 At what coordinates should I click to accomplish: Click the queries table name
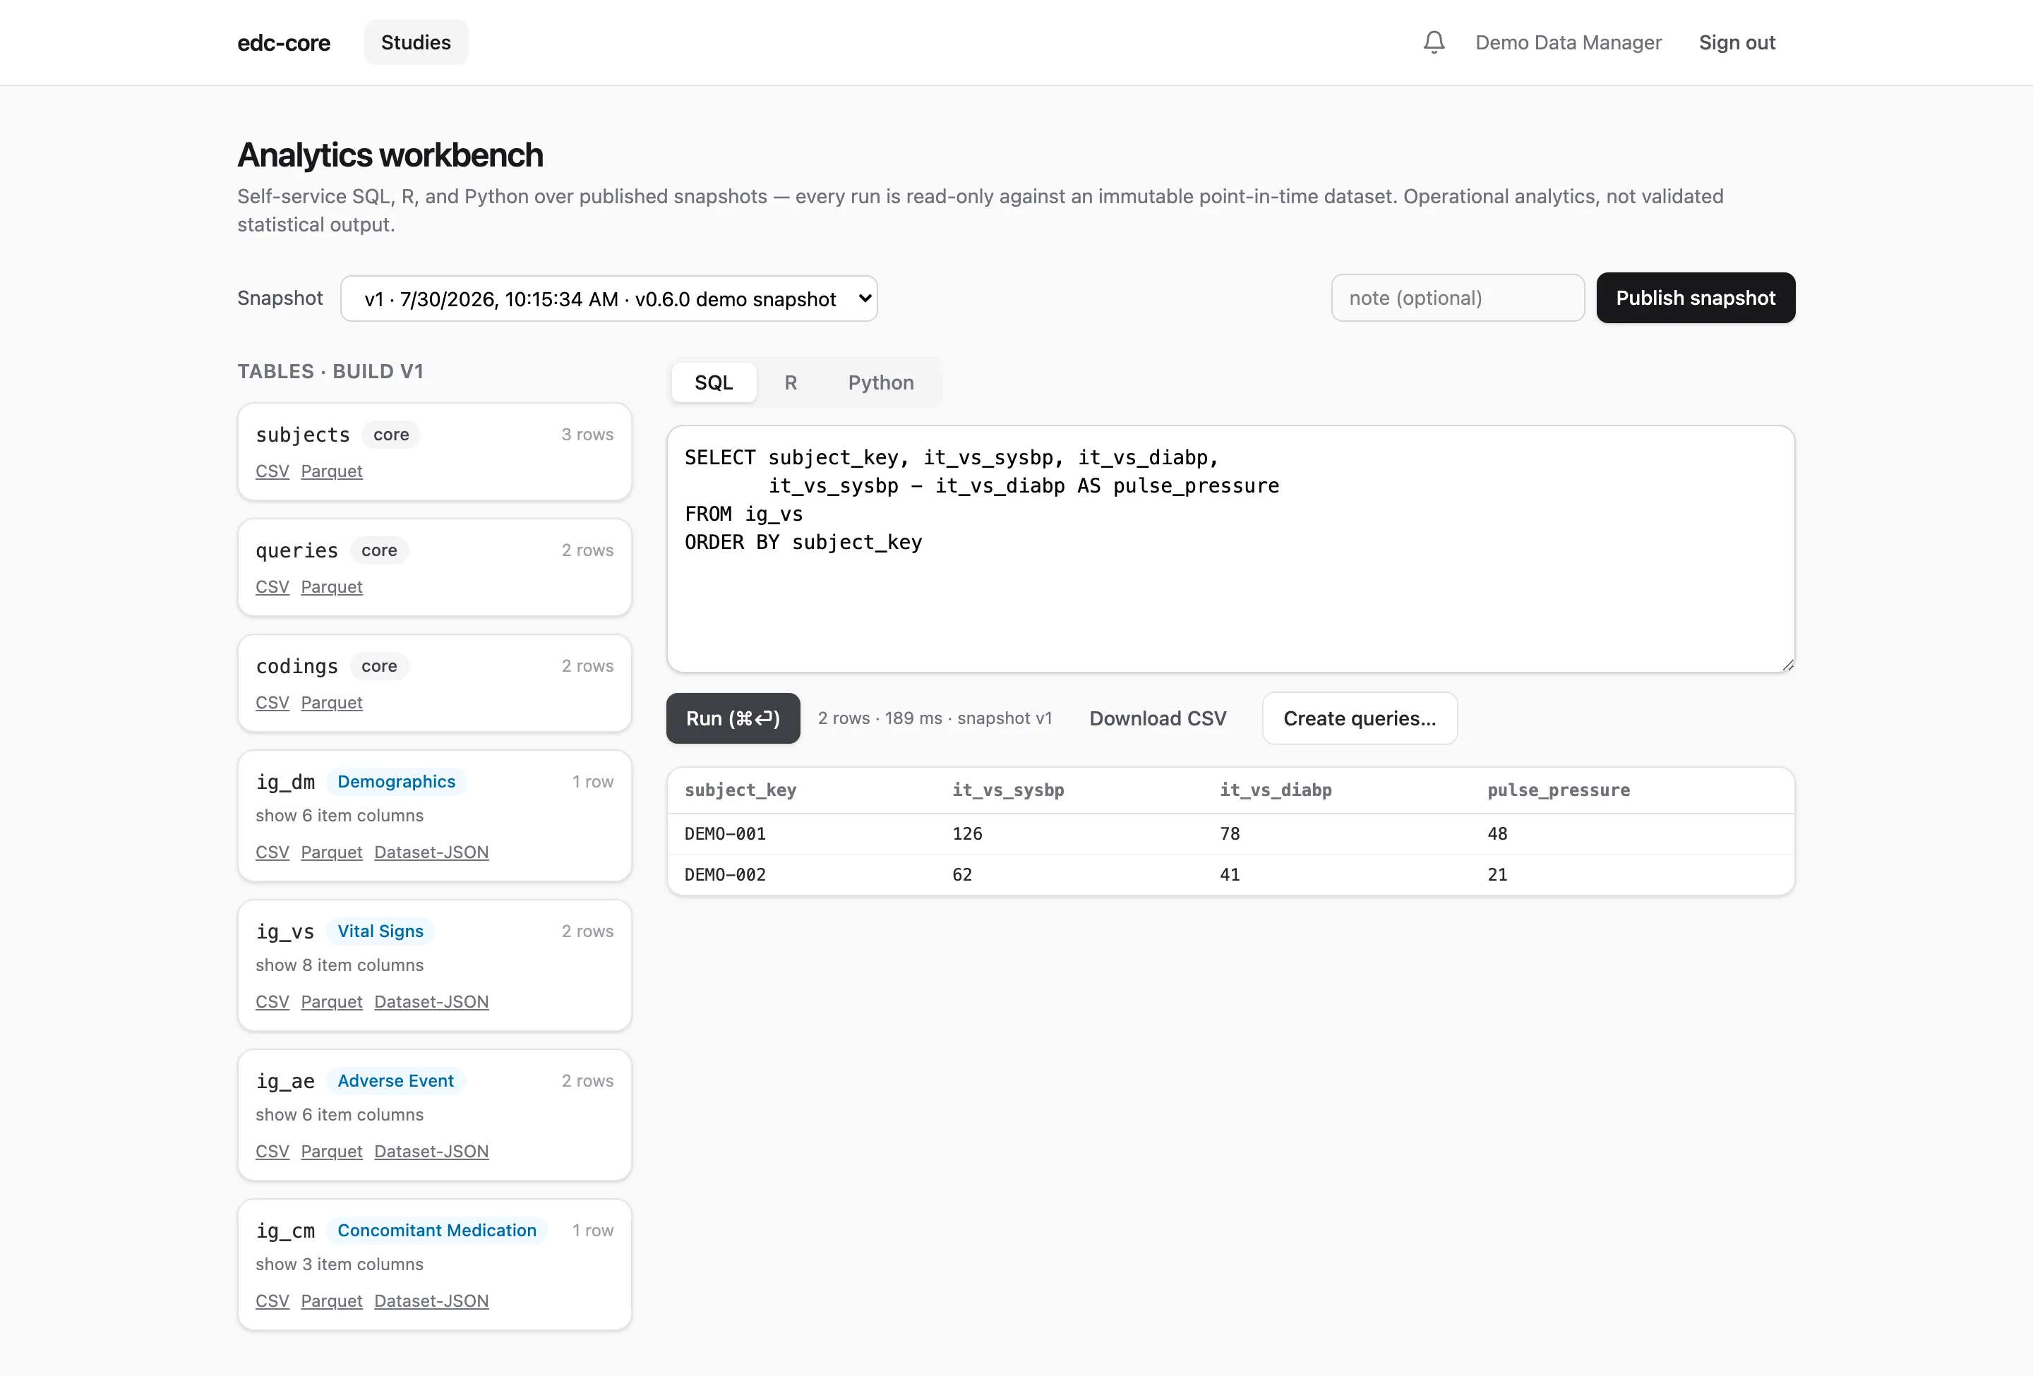pos(296,550)
